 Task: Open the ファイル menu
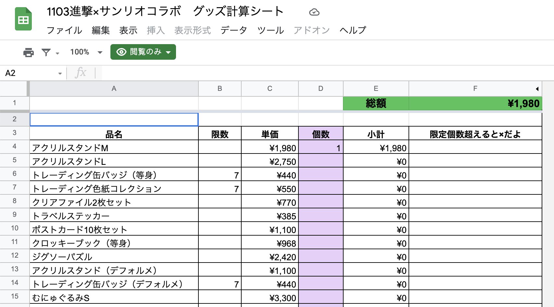[64, 30]
